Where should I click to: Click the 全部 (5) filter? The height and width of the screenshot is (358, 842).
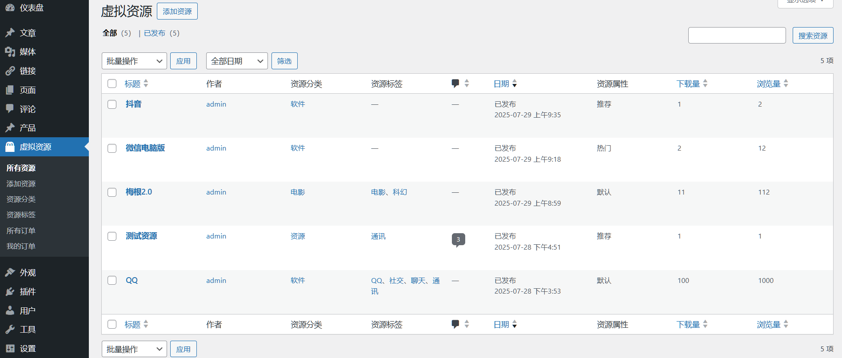[117, 33]
